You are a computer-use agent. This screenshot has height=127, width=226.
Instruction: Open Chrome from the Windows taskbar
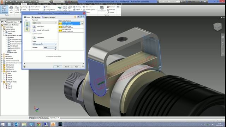[x=38, y=124]
